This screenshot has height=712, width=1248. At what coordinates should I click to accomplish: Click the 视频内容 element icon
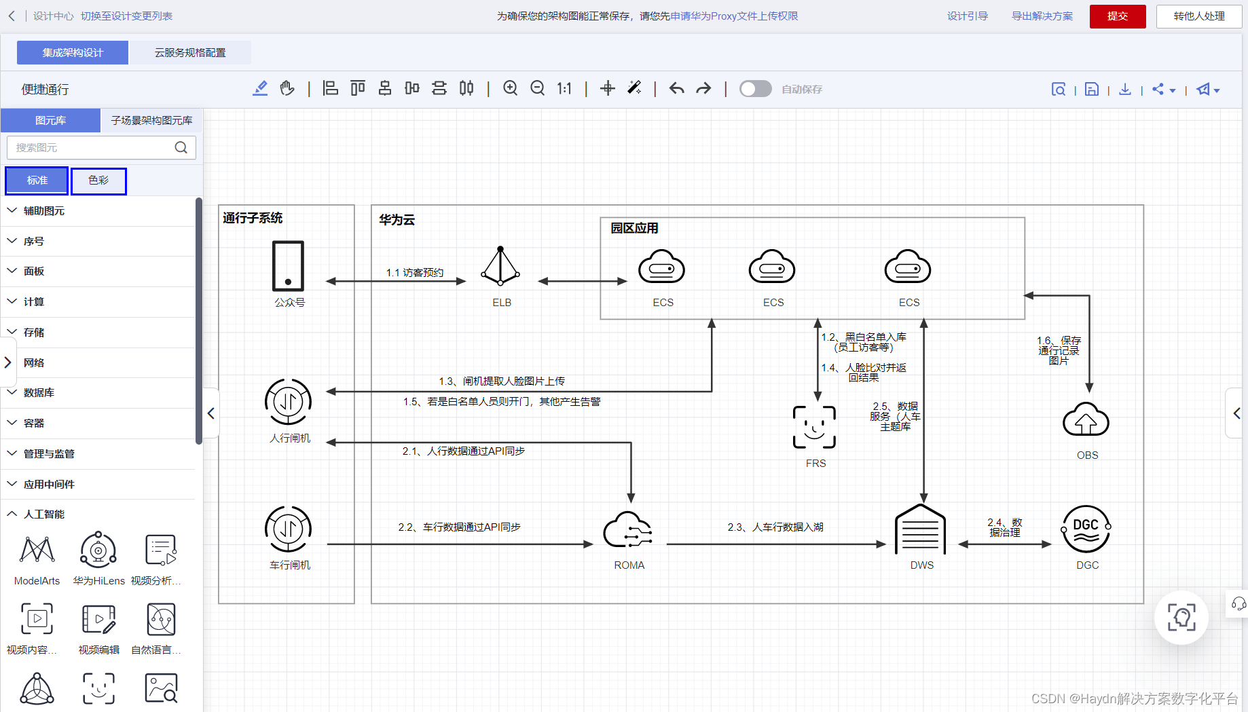click(37, 618)
